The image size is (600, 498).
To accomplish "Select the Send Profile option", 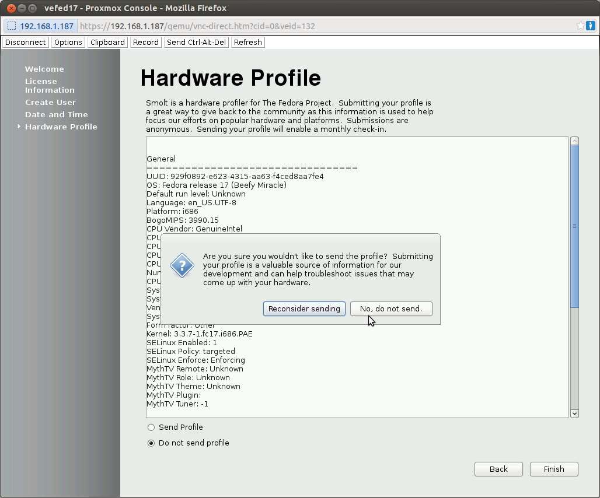I will tap(151, 427).
